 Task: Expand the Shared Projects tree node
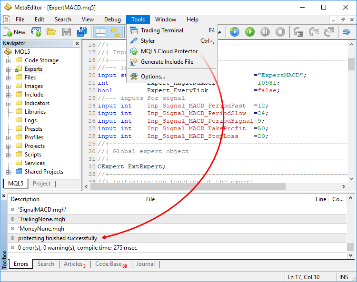tap(9, 172)
